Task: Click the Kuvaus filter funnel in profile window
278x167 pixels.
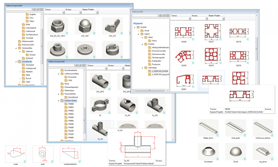Action: click(206, 18)
